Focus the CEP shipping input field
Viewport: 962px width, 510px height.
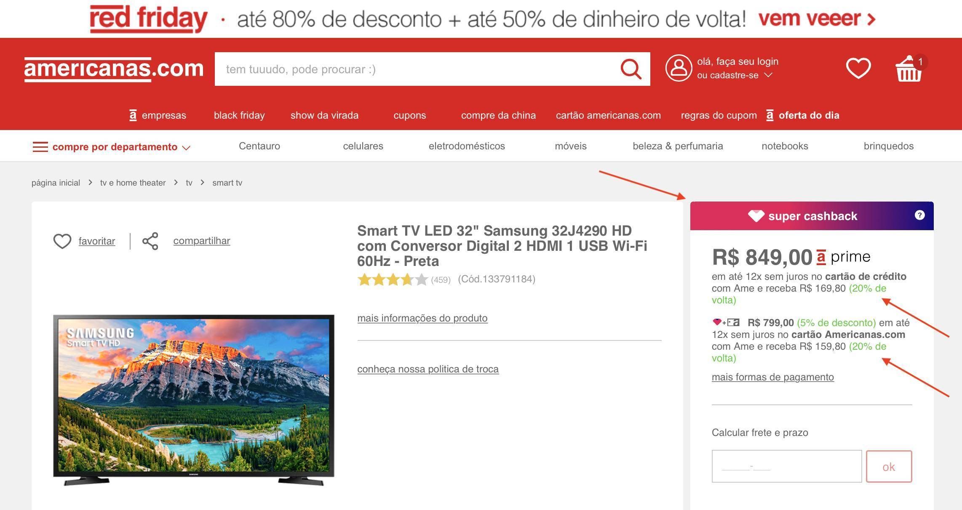pyautogui.click(x=786, y=466)
